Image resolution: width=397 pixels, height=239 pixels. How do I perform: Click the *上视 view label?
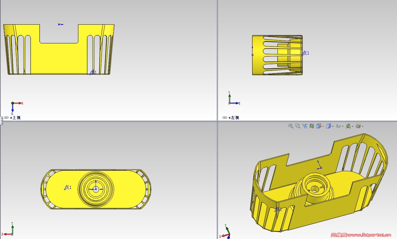click(15, 118)
